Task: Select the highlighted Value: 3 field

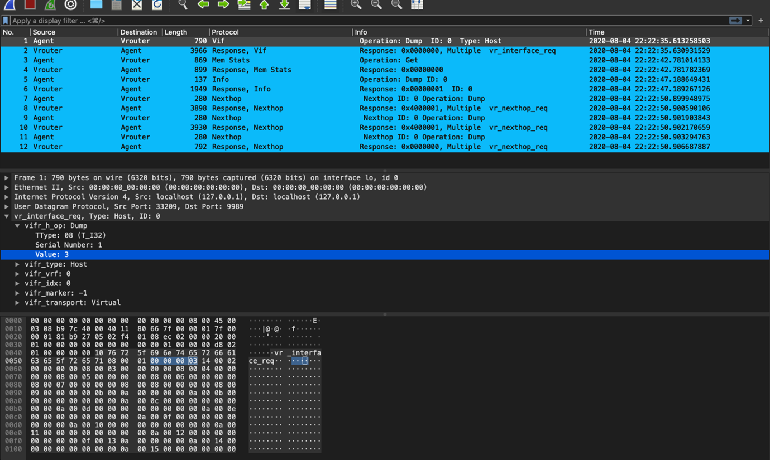Action: (385, 255)
